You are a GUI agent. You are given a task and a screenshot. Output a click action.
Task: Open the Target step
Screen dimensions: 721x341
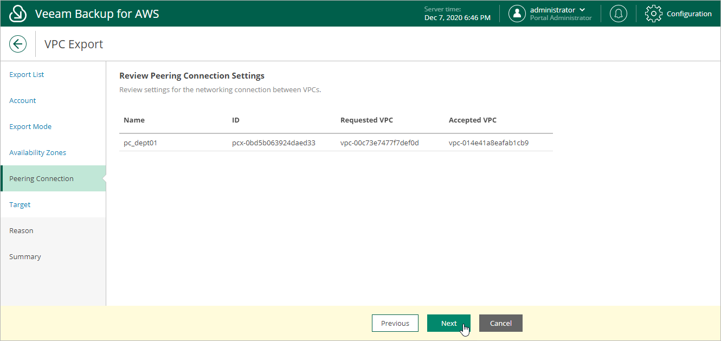click(20, 204)
